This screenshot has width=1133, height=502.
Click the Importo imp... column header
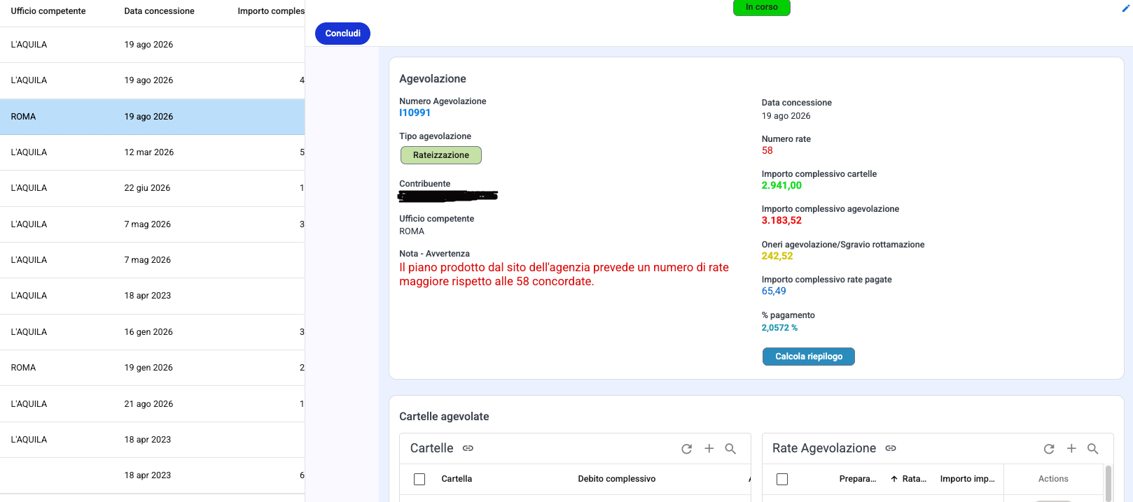[x=968, y=479]
